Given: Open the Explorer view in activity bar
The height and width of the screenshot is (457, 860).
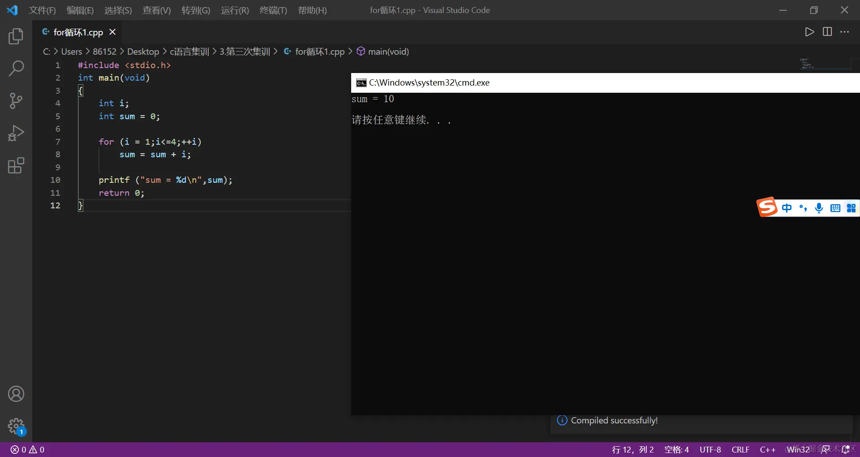Looking at the screenshot, I should pos(16,36).
